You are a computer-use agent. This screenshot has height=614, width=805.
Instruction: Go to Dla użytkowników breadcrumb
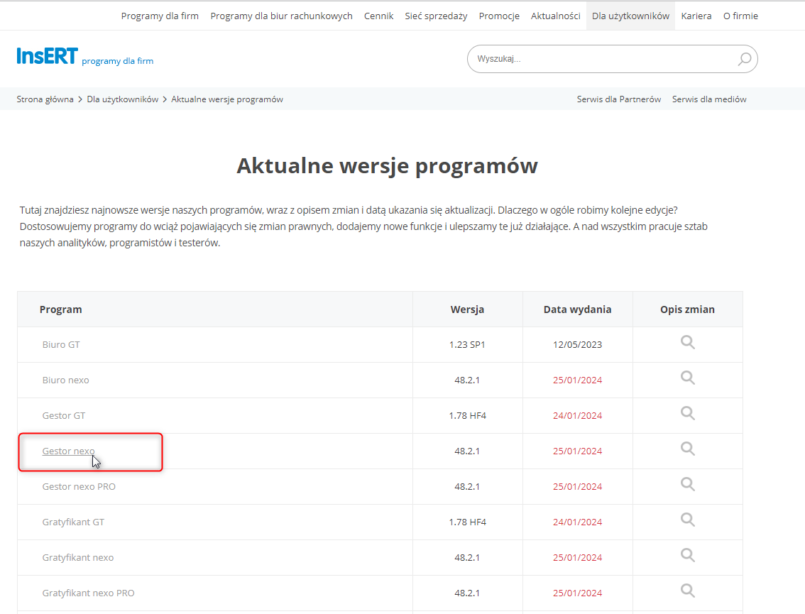coord(123,99)
